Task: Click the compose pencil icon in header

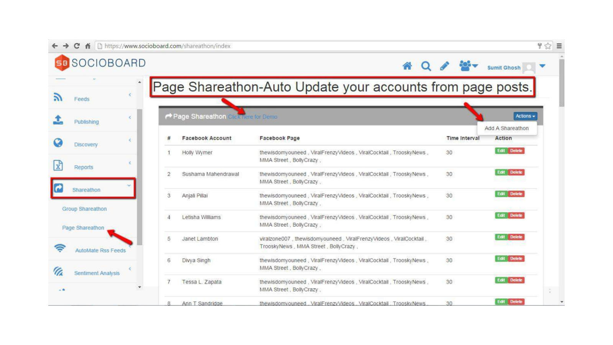Action: 444,66
